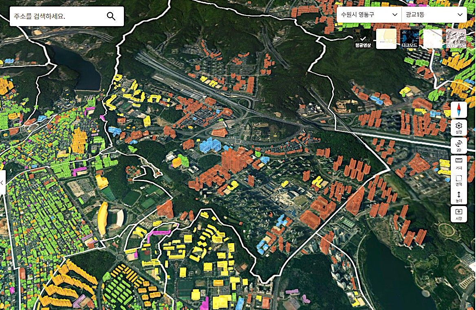This screenshot has height=310, width=476.
Task: Toggle the 2D/3D view mode
Action: coord(459,146)
